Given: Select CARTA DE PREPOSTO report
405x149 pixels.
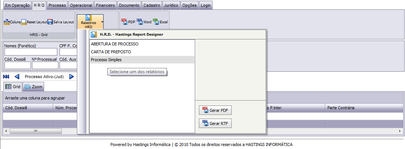Looking at the screenshot, I should (x=142, y=52).
